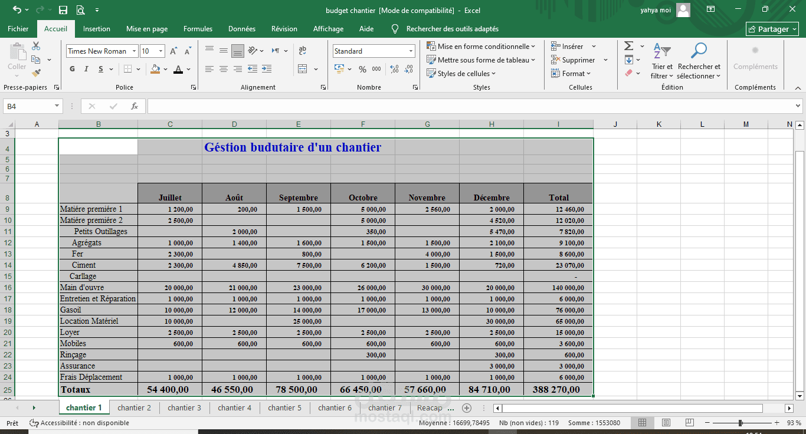The image size is (806, 434).
Task: Click the Print Preview icon in title bar
Action: coord(80,10)
